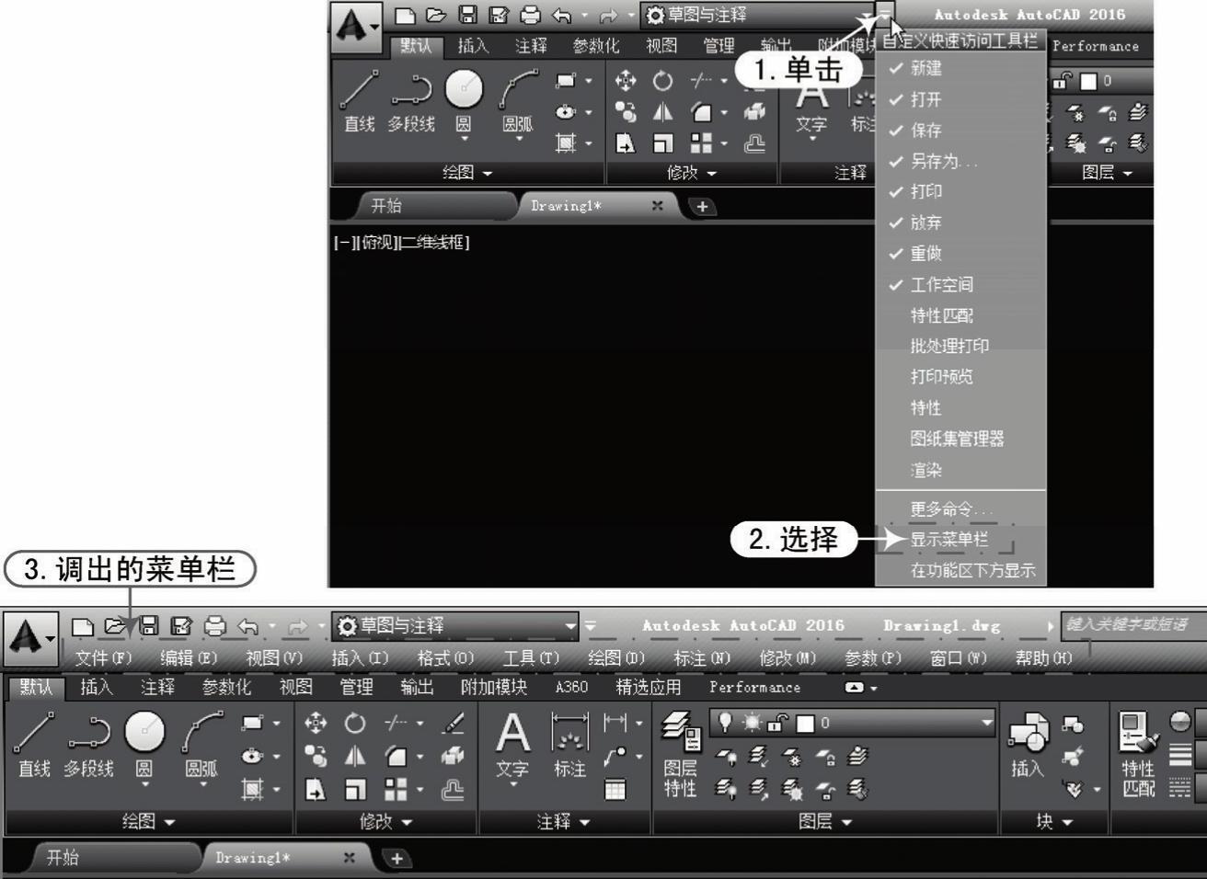Expand the 绘图 panel in lower window ribbon
Screen dimensions: 1207x879
[148, 821]
